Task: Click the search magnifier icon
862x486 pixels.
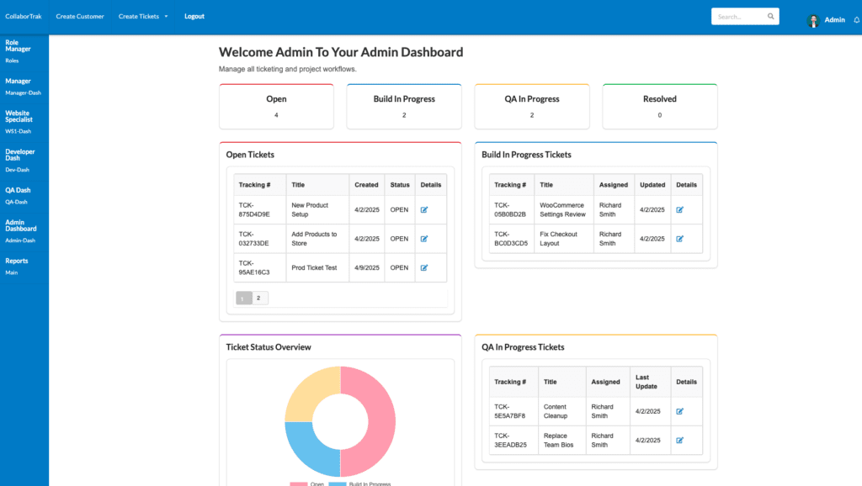Action: coord(770,16)
